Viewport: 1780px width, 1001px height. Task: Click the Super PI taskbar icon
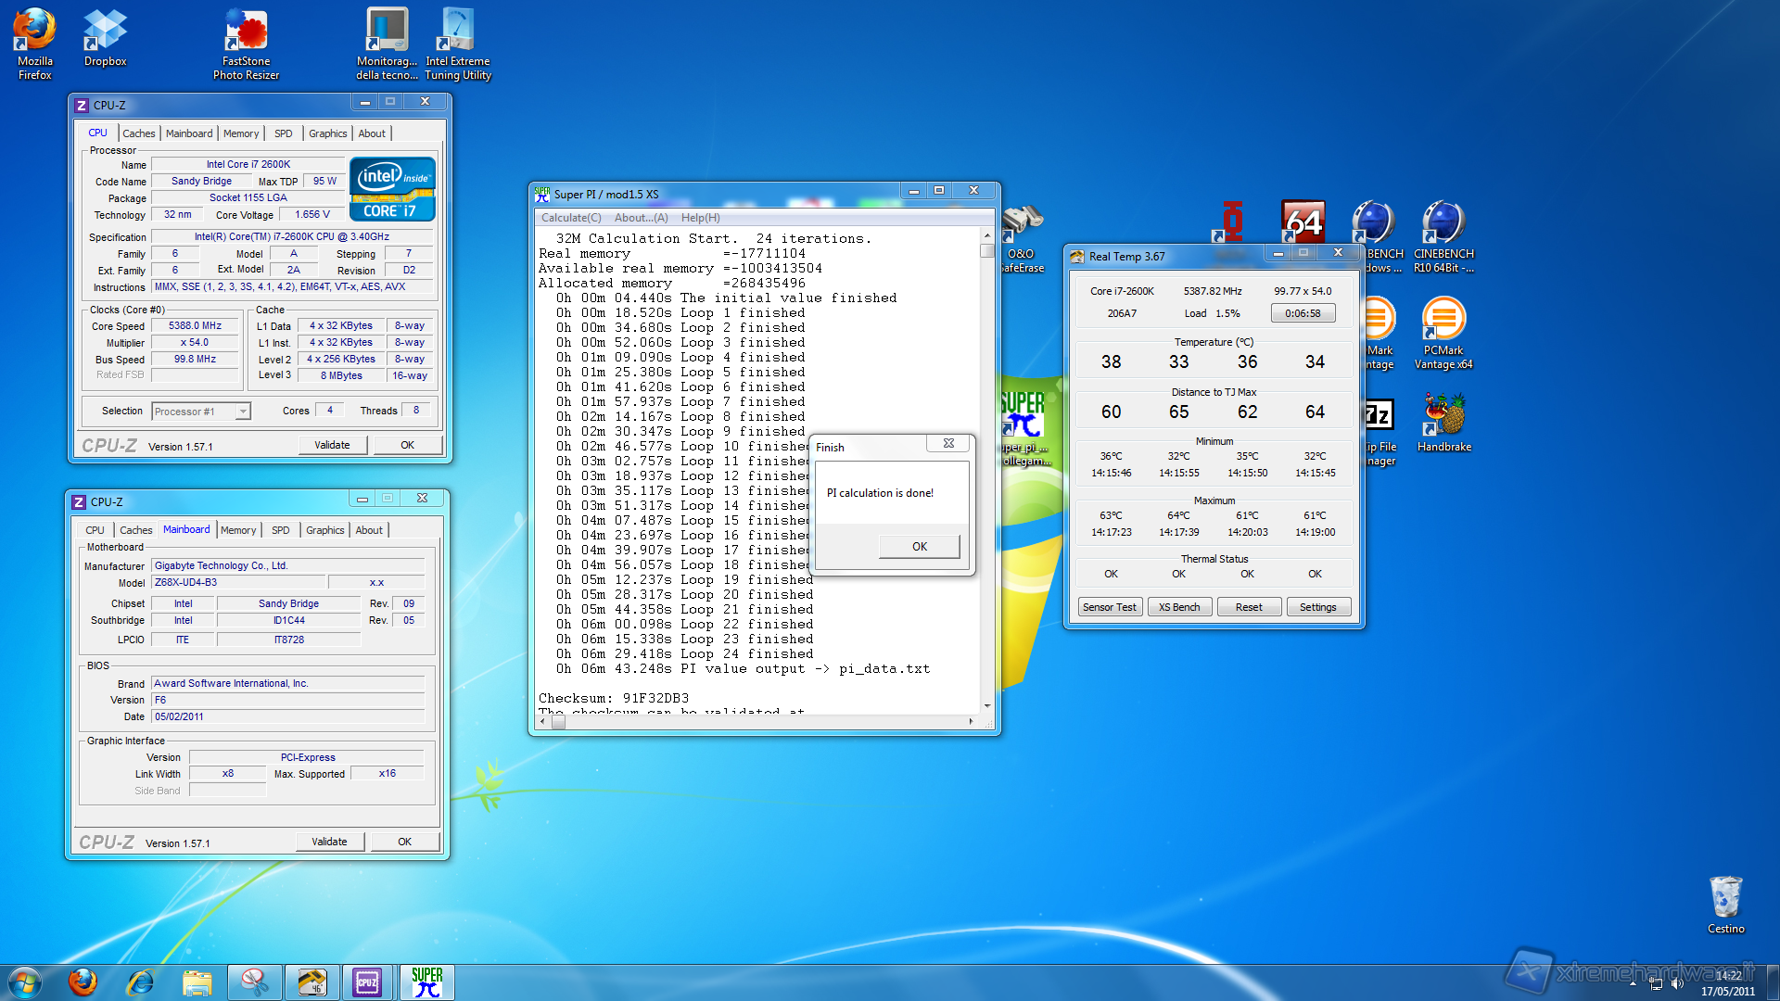point(426,982)
